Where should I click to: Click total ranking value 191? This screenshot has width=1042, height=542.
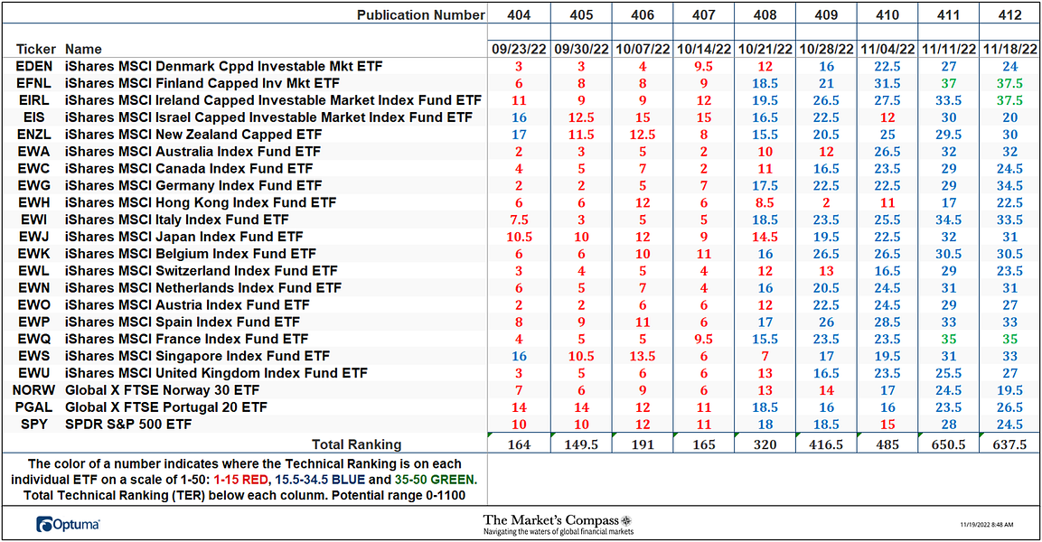point(643,444)
